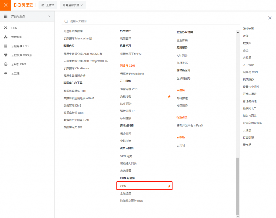The image size is (276, 218).
Task: Open the workbench home button
Action: [x=48, y=5]
